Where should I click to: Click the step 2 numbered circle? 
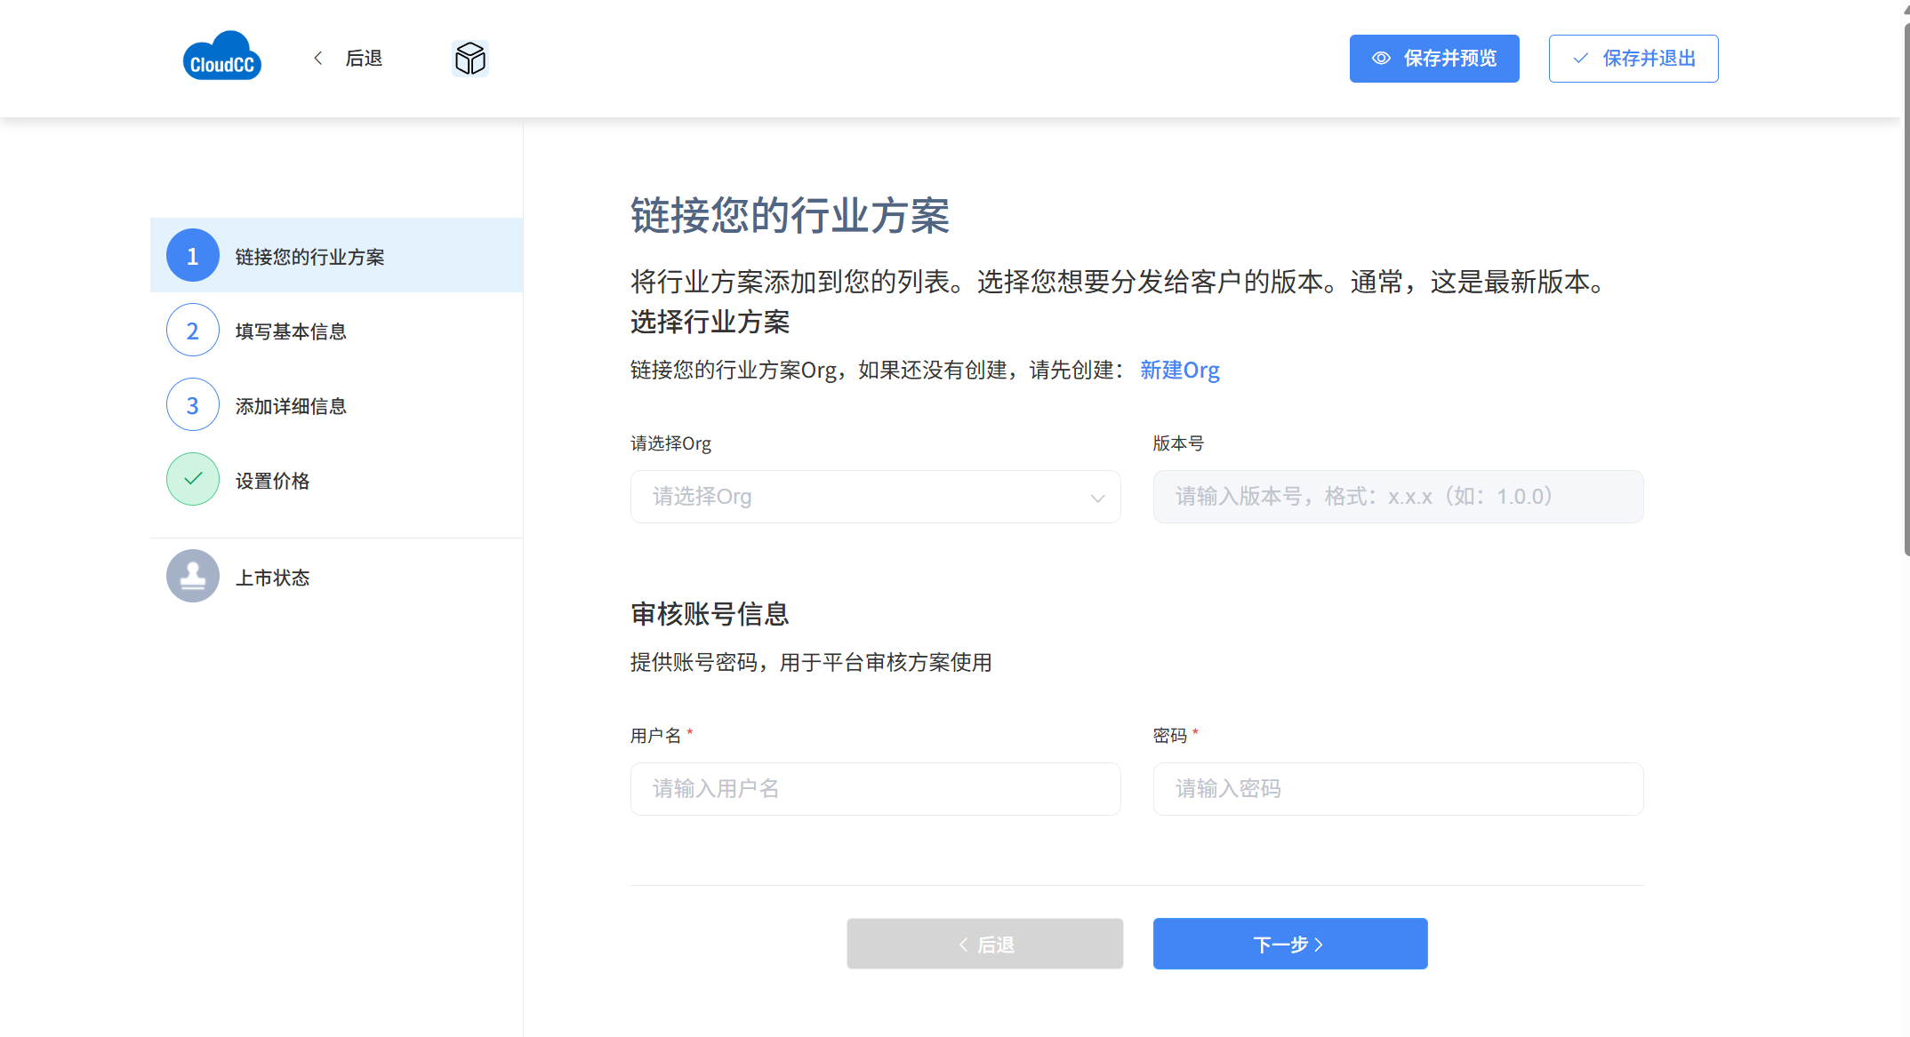[192, 331]
